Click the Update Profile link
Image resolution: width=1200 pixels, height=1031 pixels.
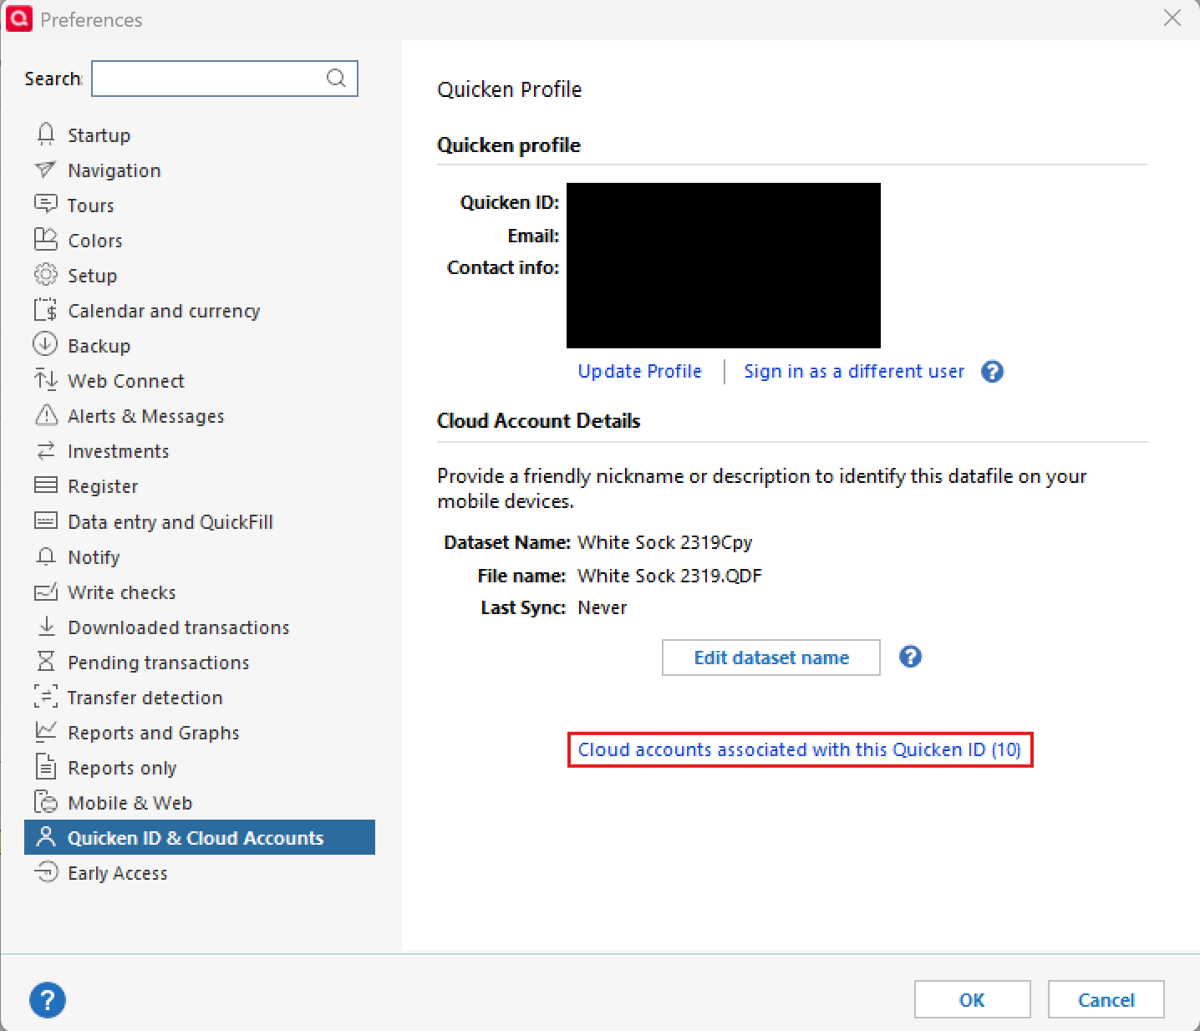[640, 371]
